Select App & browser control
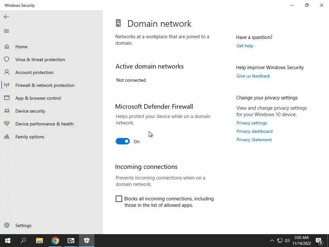329x247 pixels. pyautogui.click(x=38, y=98)
